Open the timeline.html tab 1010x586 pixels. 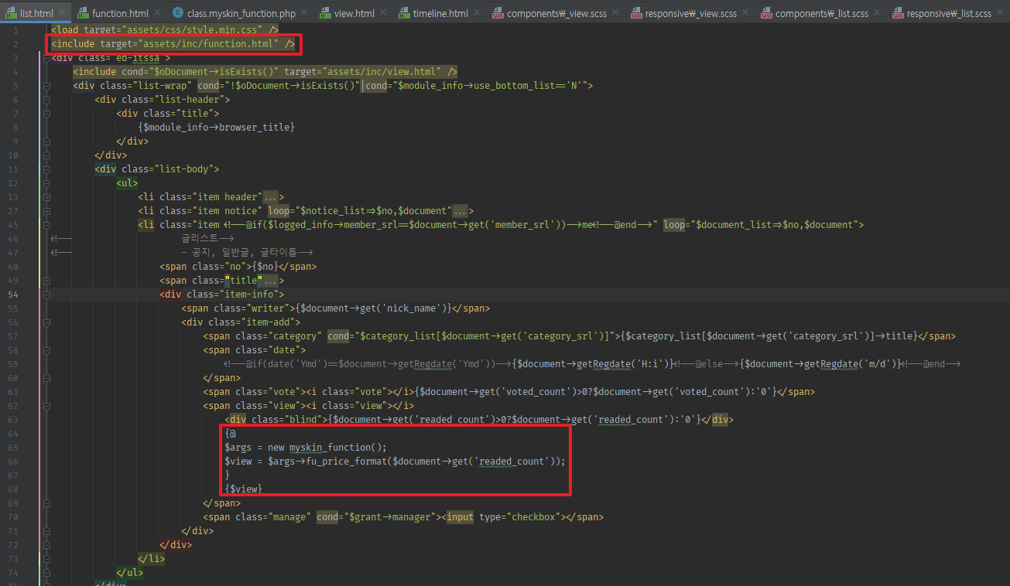pyautogui.click(x=440, y=13)
